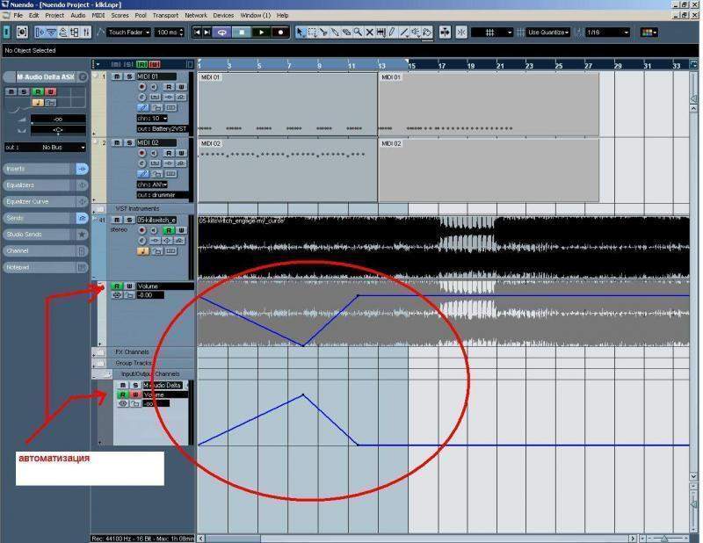
Task: Click the Go to previous marker button
Action: click(197, 33)
